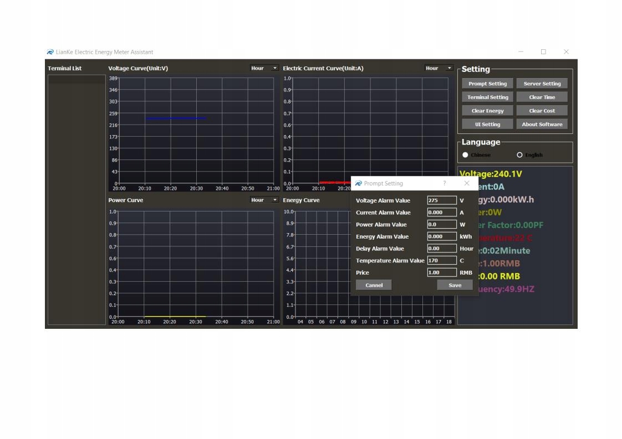Open the Voltage Curve Hour dropdown

[x=264, y=68]
